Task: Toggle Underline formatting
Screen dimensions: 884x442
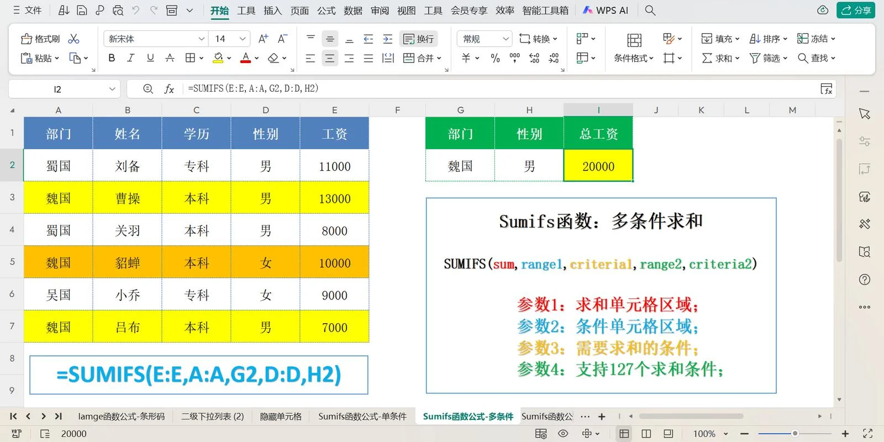Action: coord(150,58)
